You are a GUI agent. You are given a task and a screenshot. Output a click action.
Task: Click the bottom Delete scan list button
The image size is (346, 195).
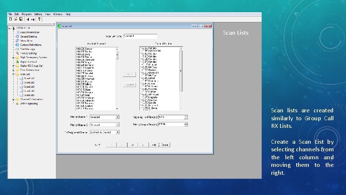pos(165,145)
